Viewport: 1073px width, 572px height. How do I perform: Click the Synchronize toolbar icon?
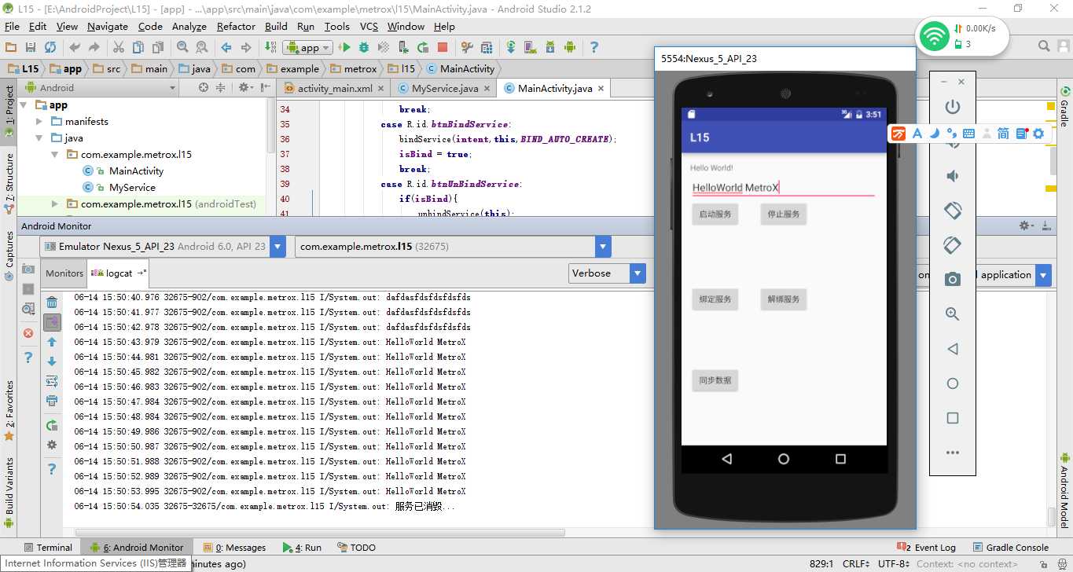coord(50,47)
